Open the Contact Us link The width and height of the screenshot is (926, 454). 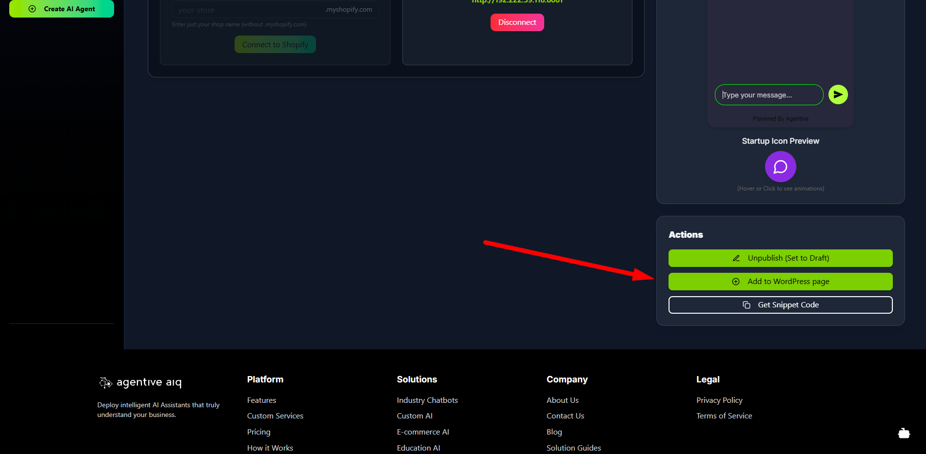[565, 416]
